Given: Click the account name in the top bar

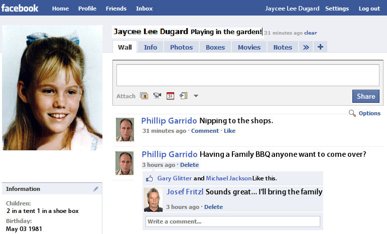Looking at the screenshot, I should [292, 9].
